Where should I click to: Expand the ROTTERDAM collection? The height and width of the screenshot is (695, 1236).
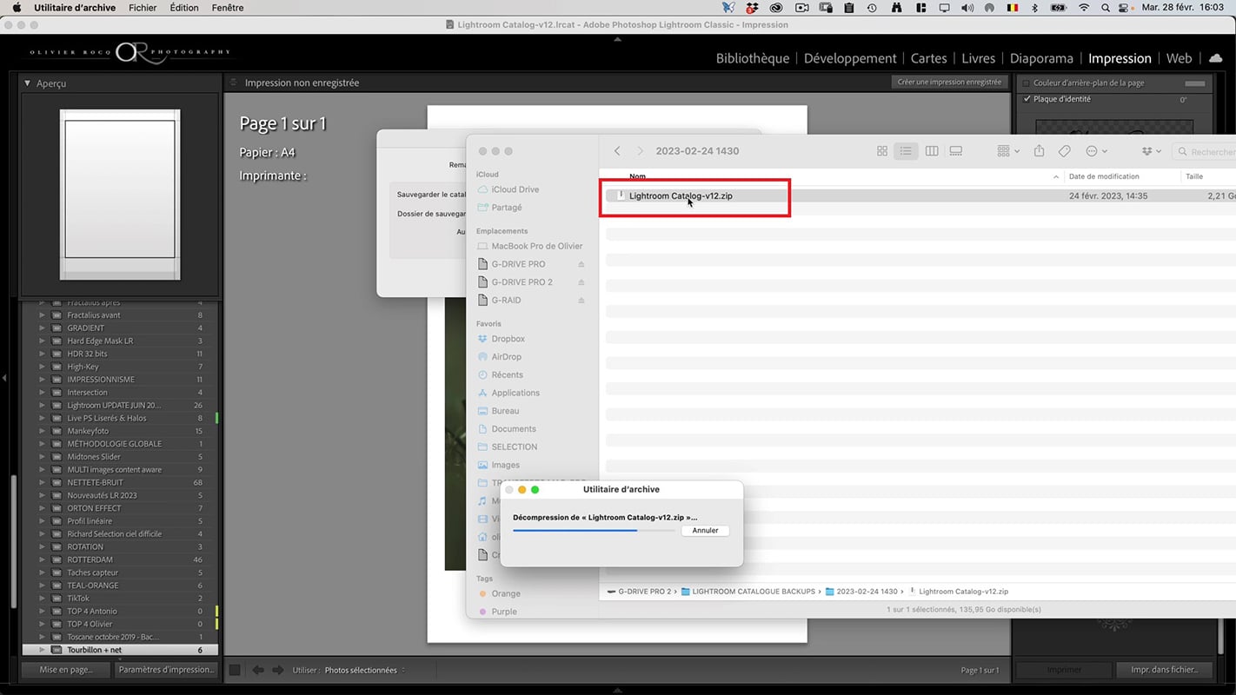41,560
